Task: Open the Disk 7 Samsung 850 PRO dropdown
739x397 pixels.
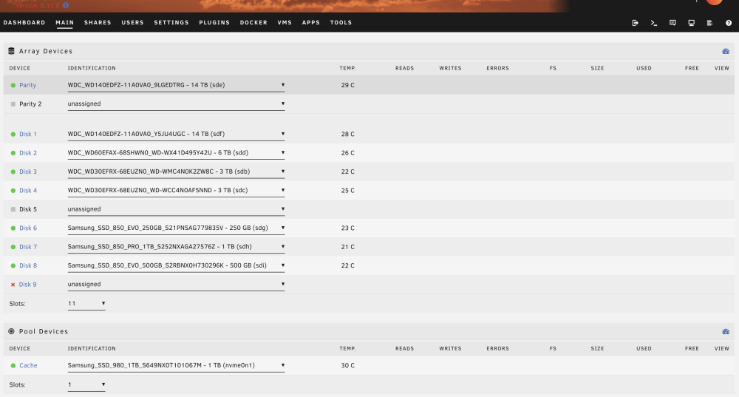Action: 176,247
